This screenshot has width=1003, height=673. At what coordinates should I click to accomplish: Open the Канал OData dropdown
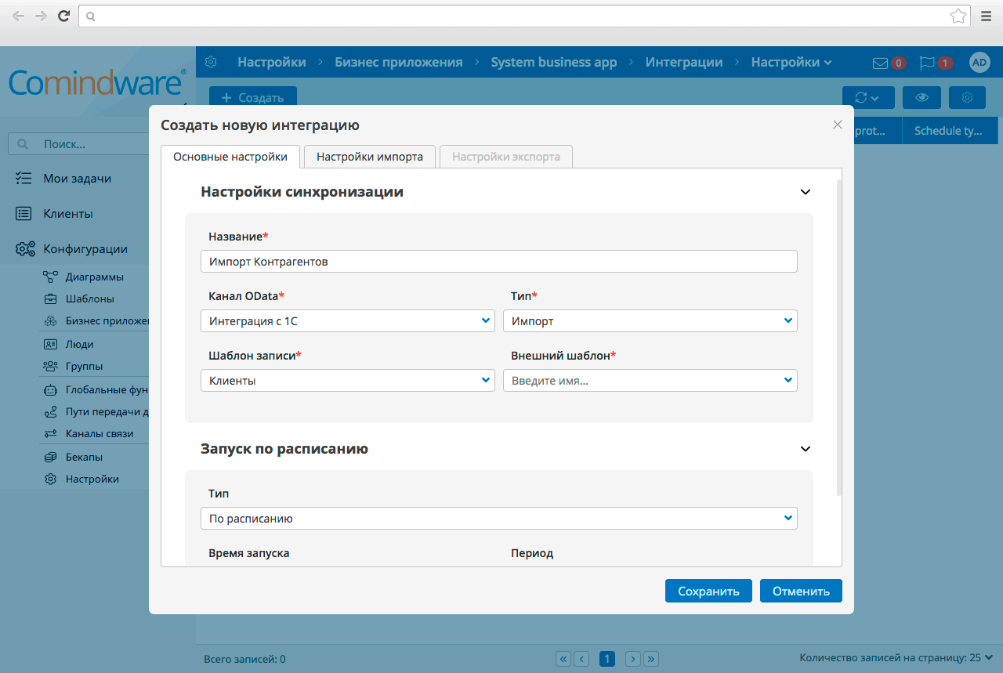pos(347,320)
